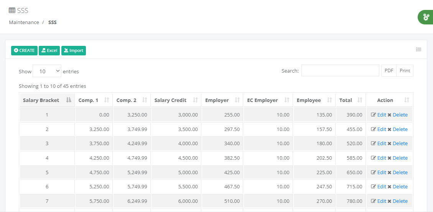
Task: Sort by Employer column arrows
Action: click(x=237, y=100)
